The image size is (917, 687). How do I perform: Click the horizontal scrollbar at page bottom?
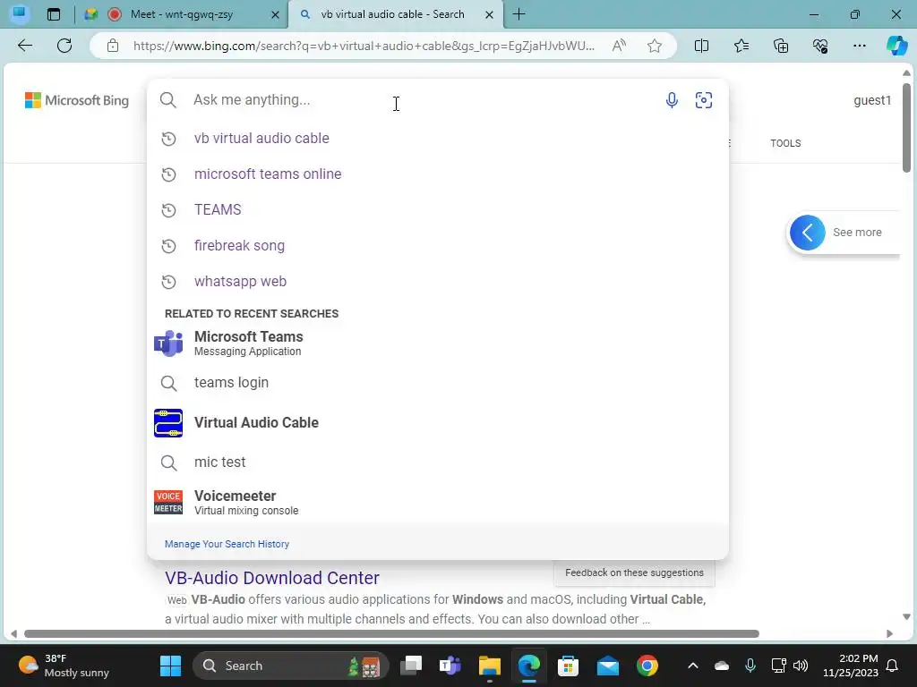(391, 634)
